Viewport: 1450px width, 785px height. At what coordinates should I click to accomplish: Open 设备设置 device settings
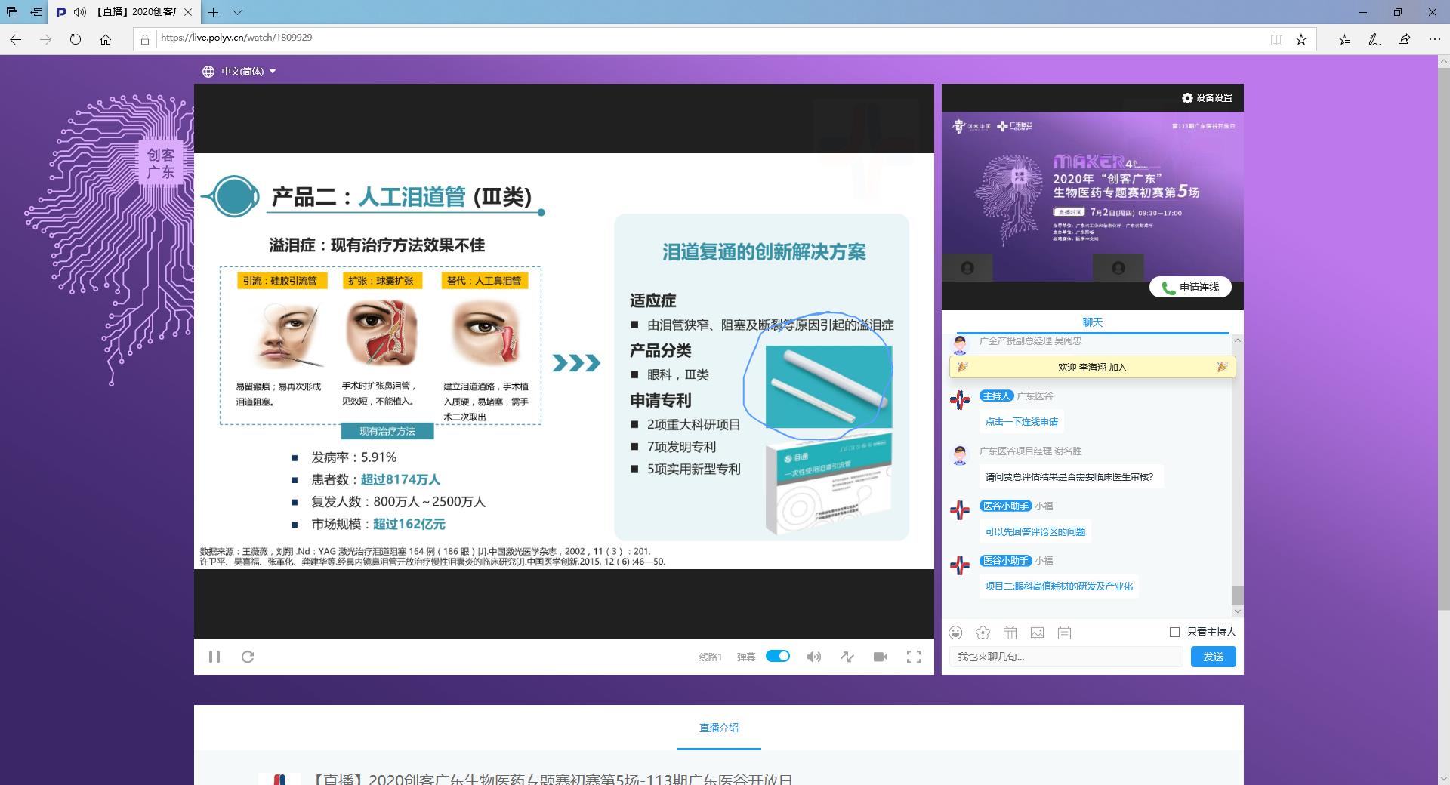tap(1207, 98)
